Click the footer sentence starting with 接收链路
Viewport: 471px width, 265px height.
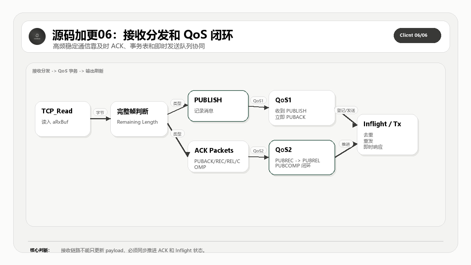tap(134, 250)
